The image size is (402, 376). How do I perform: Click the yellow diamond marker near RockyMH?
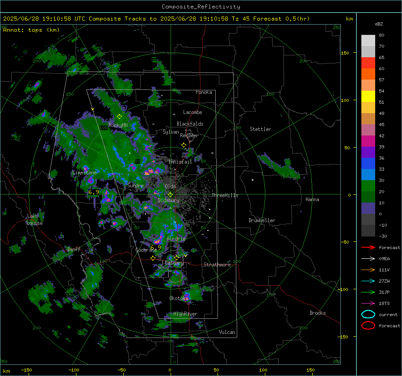119,117
